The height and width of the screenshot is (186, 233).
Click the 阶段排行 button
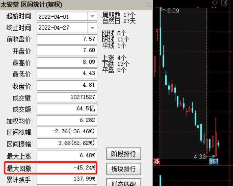tap(124, 154)
